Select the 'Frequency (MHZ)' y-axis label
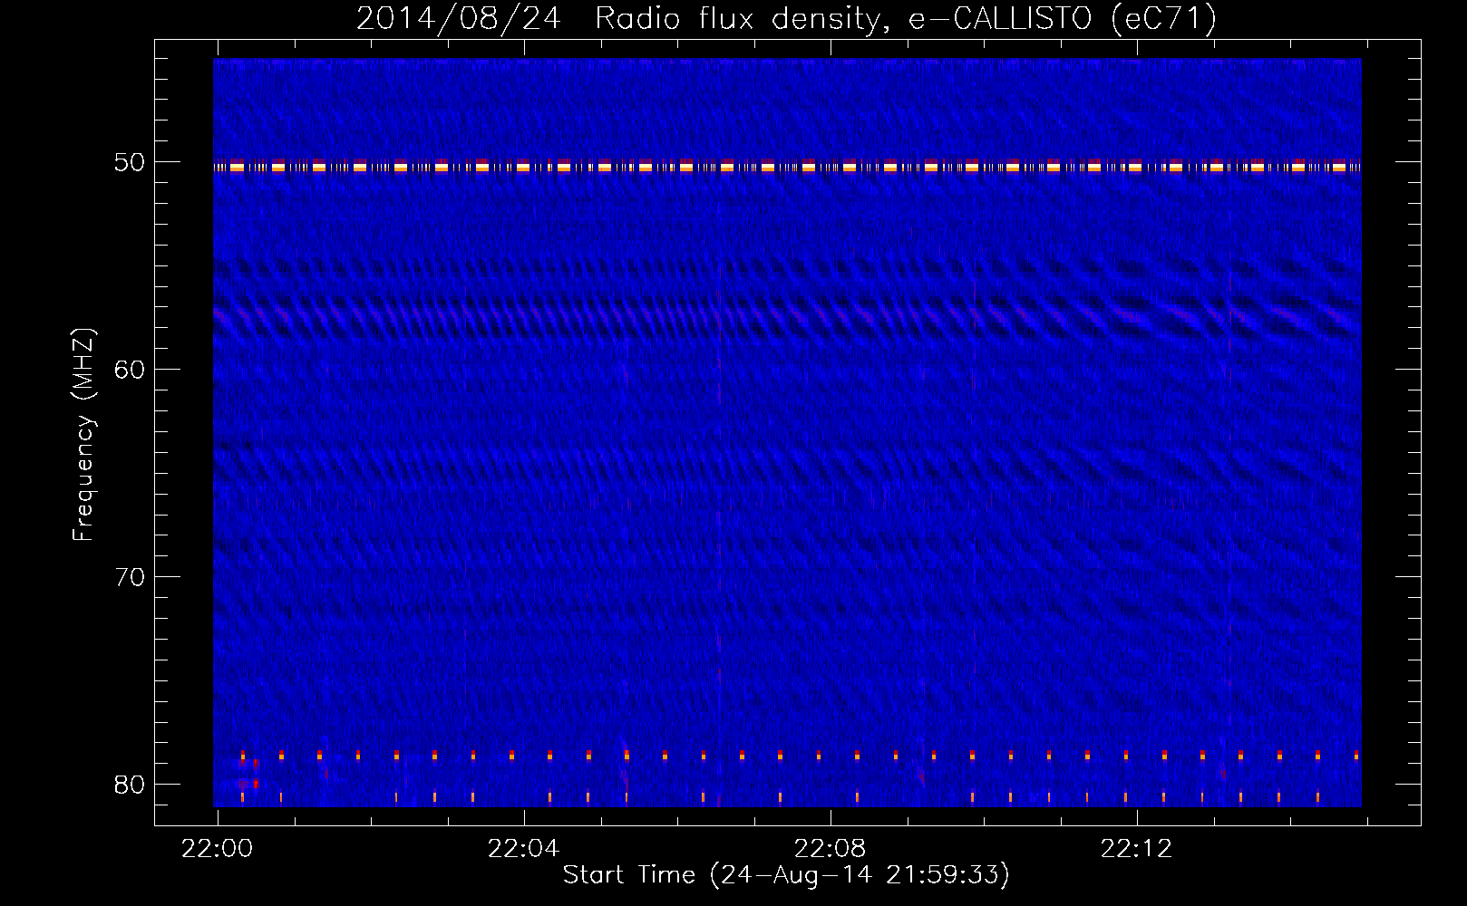This screenshot has width=1467, height=906. click(83, 435)
